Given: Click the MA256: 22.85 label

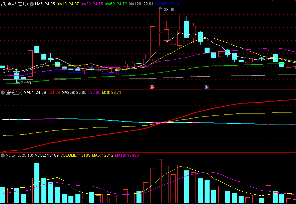Looking at the screenshot, I should (x=74, y=93).
